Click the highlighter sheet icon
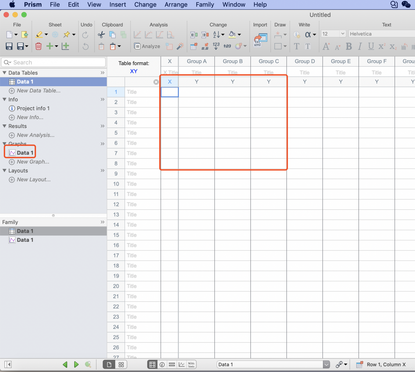The height and width of the screenshot is (372, 415). 39,34
